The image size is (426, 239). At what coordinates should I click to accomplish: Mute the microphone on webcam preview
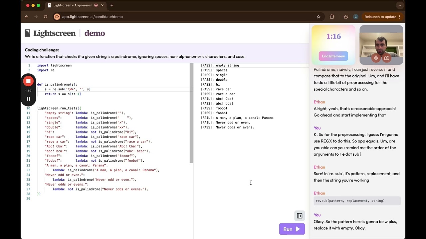click(376, 58)
